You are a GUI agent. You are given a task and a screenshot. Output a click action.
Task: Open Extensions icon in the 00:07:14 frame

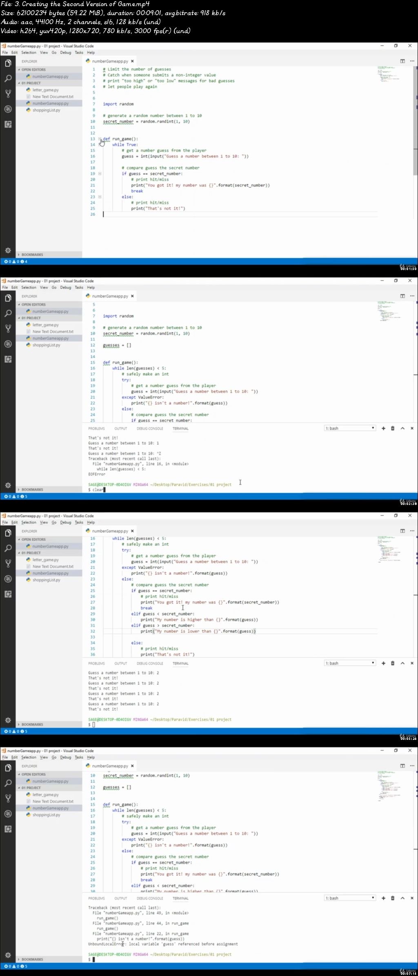coord(8,829)
